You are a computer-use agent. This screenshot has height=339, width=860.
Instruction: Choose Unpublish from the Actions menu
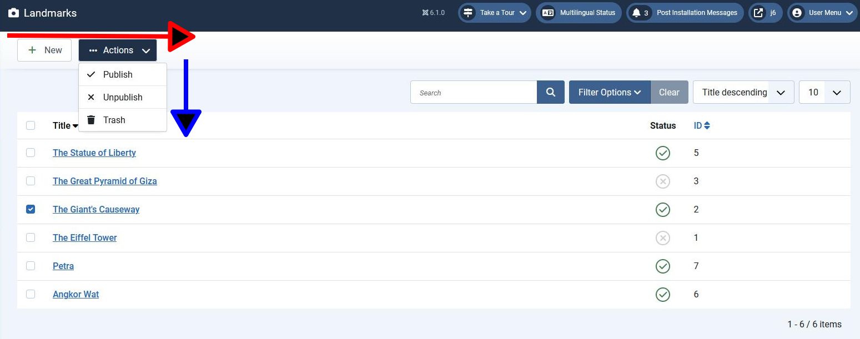click(123, 97)
